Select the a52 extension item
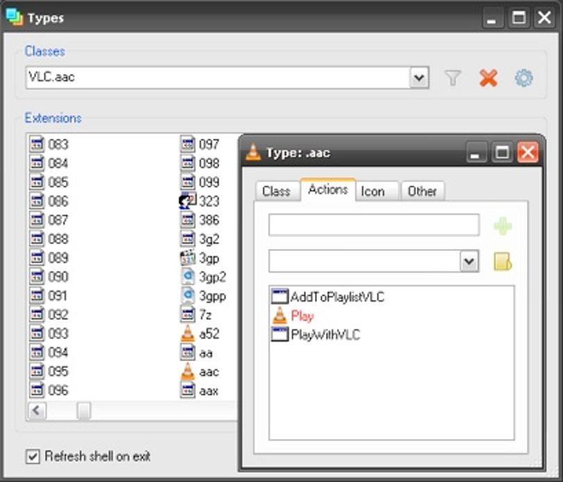563x482 pixels. 199,334
